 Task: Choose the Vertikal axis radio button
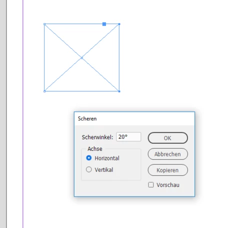pyautogui.click(x=89, y=169)
